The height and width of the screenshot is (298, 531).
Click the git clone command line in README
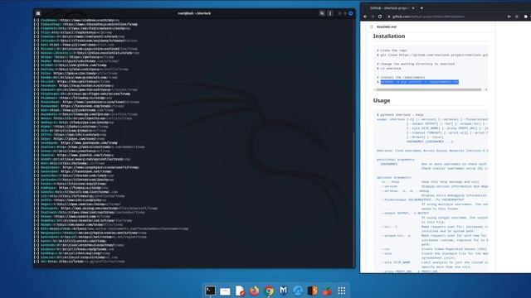point(432,55)
